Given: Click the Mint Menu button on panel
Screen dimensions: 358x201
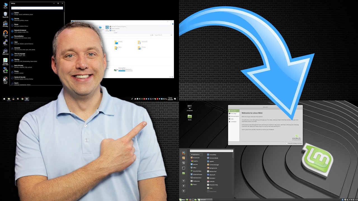Looking at the screenshot, I should pos(182,200).
